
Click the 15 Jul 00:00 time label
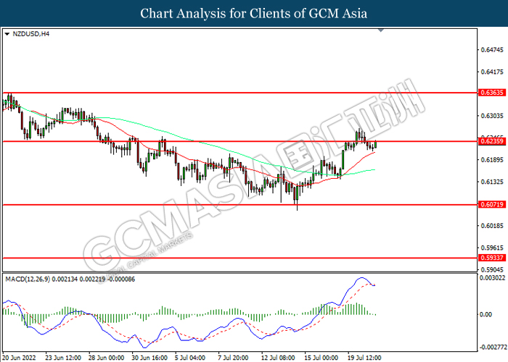point(321,358)
